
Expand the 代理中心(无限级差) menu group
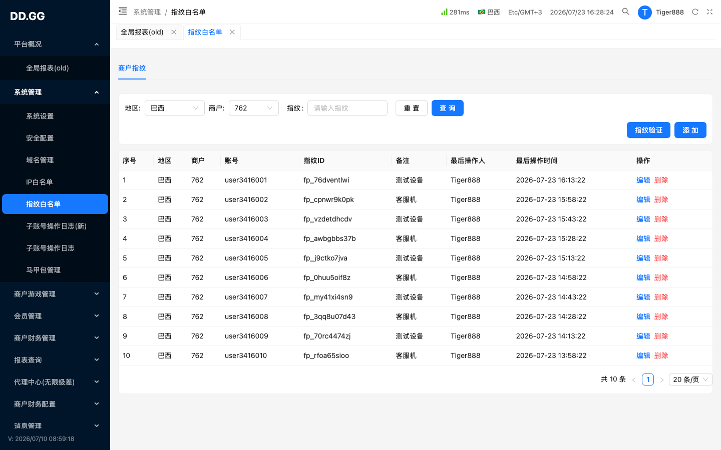(x=55, y=382)
